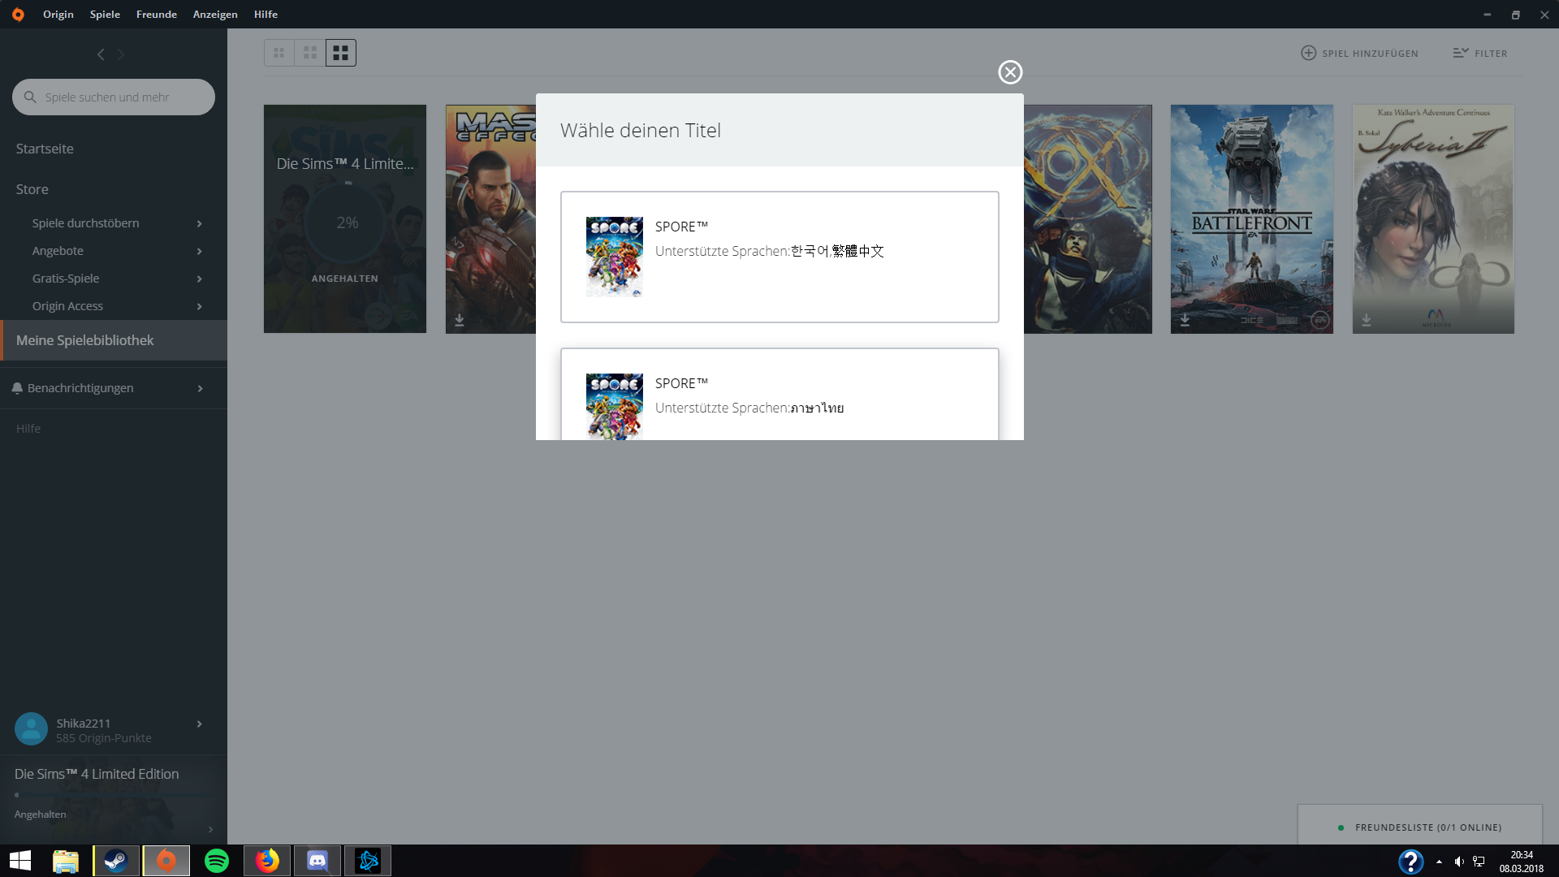Expand the Origin Access submenu
The image size is (1559, 877).
(x=199, y=306)
